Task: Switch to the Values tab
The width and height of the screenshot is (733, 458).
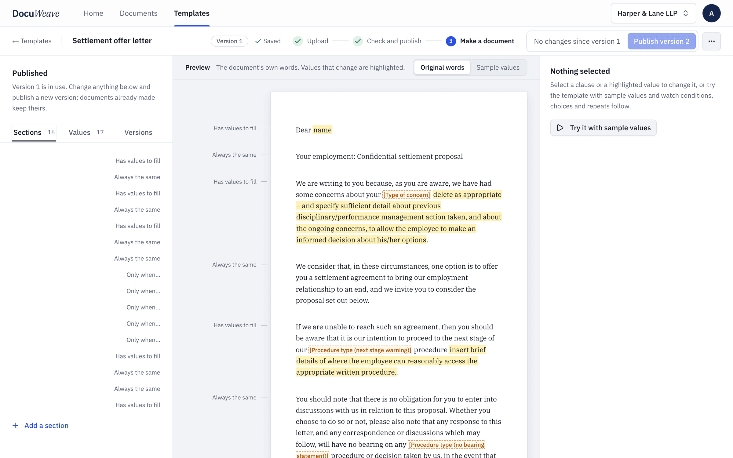Action: pos(86,133)
